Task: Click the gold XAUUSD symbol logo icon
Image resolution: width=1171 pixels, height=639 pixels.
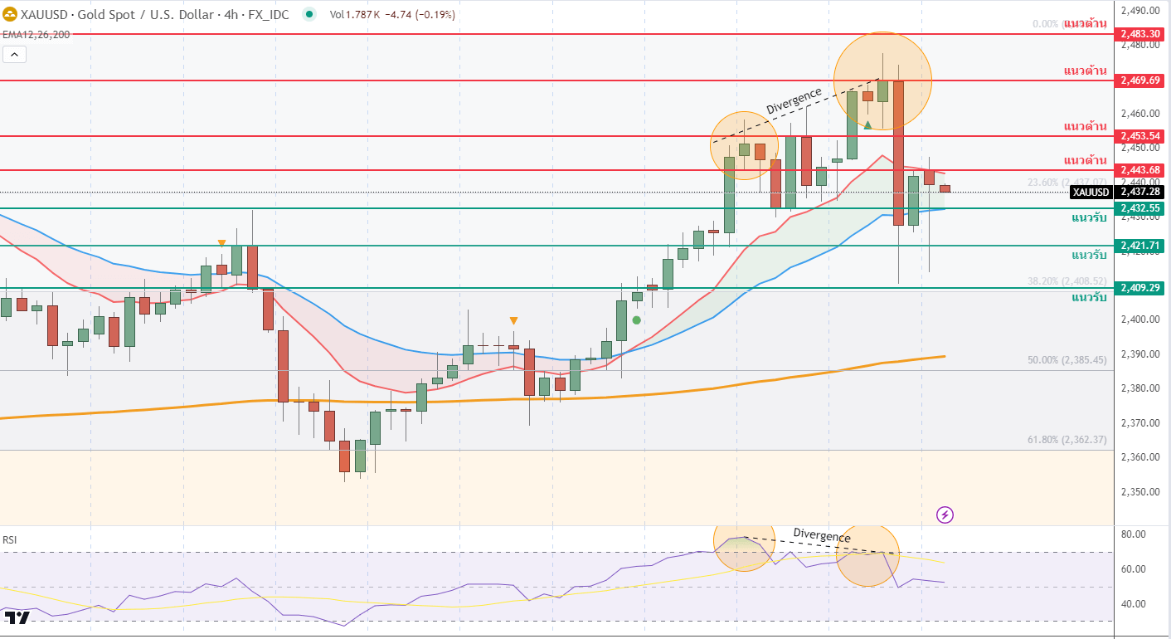Action: [10, 15]
